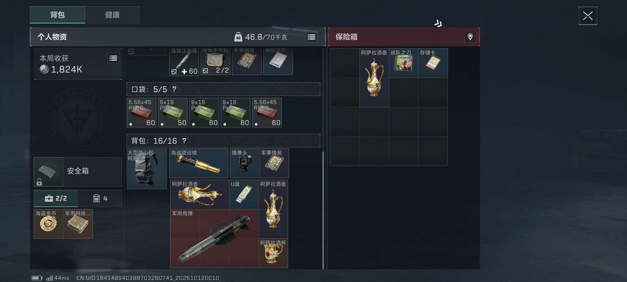Switch to the 健康 tab
This screenshot has width=627, height=282.
(113, 15)
